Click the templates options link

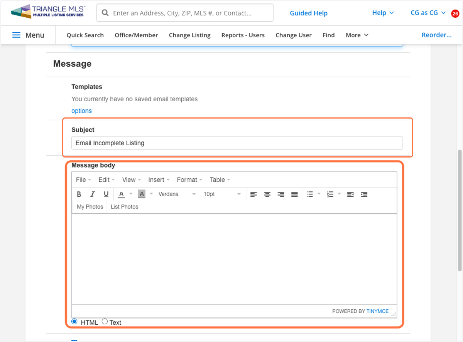point(81,111)
